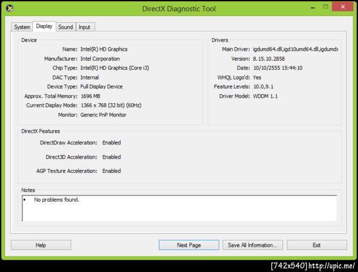Select monitor value 'Generic PnP Monitor'
Screen dimensions: 358x272
pos(103,115)
